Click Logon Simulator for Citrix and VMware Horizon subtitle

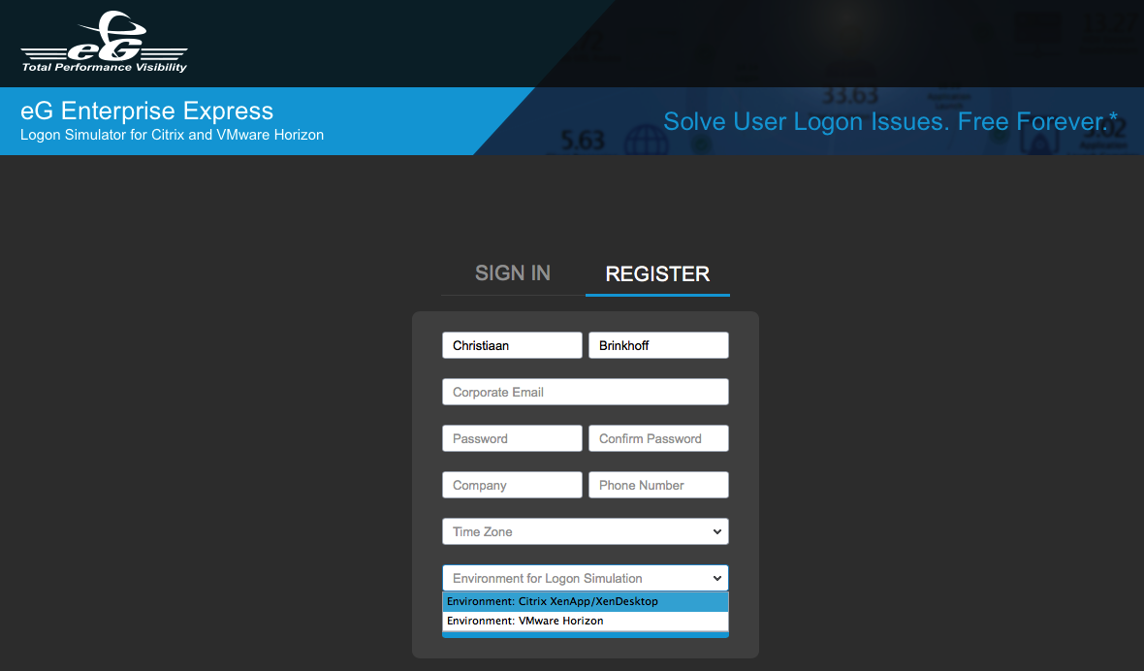tap(173, 135)
